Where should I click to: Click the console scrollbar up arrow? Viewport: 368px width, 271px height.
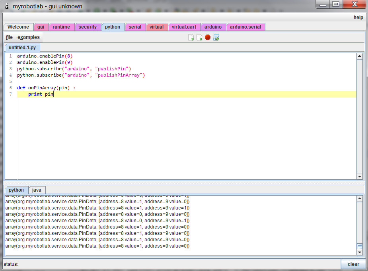[x=360, y=199]
